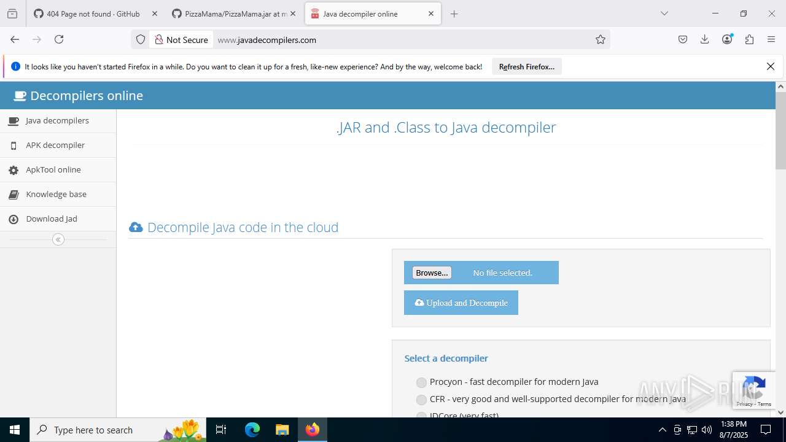Open the Firefox hamburger menu
This screenshot has height=442, width=786.
click(x=771, y=39)
